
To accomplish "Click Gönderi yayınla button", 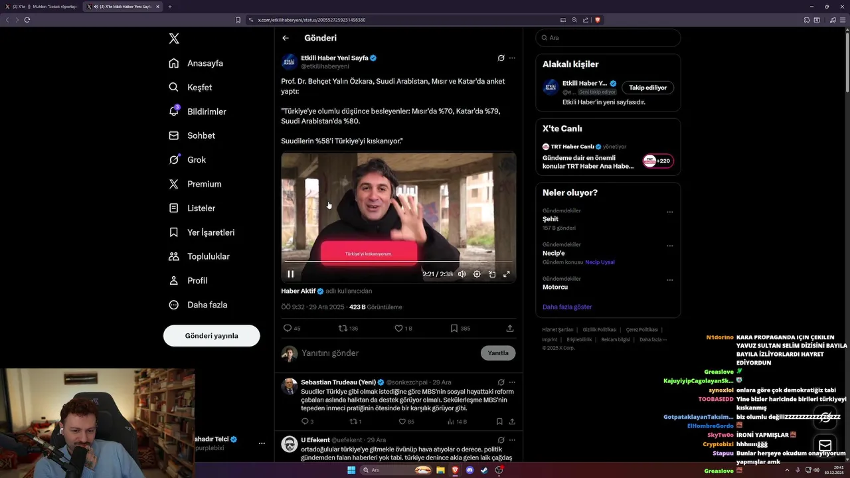I will (x=211, y=335).
